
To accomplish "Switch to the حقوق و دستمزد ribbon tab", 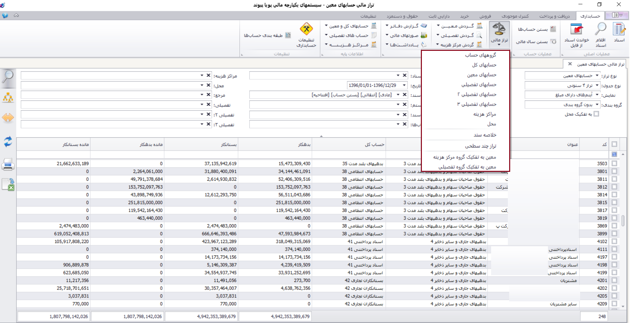I will coord(402,16).
